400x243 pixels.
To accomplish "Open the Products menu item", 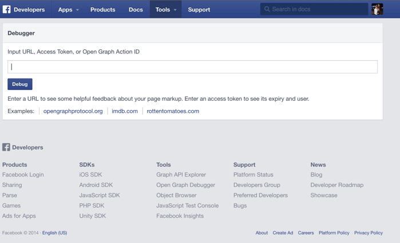I will (x=103, y=9).
